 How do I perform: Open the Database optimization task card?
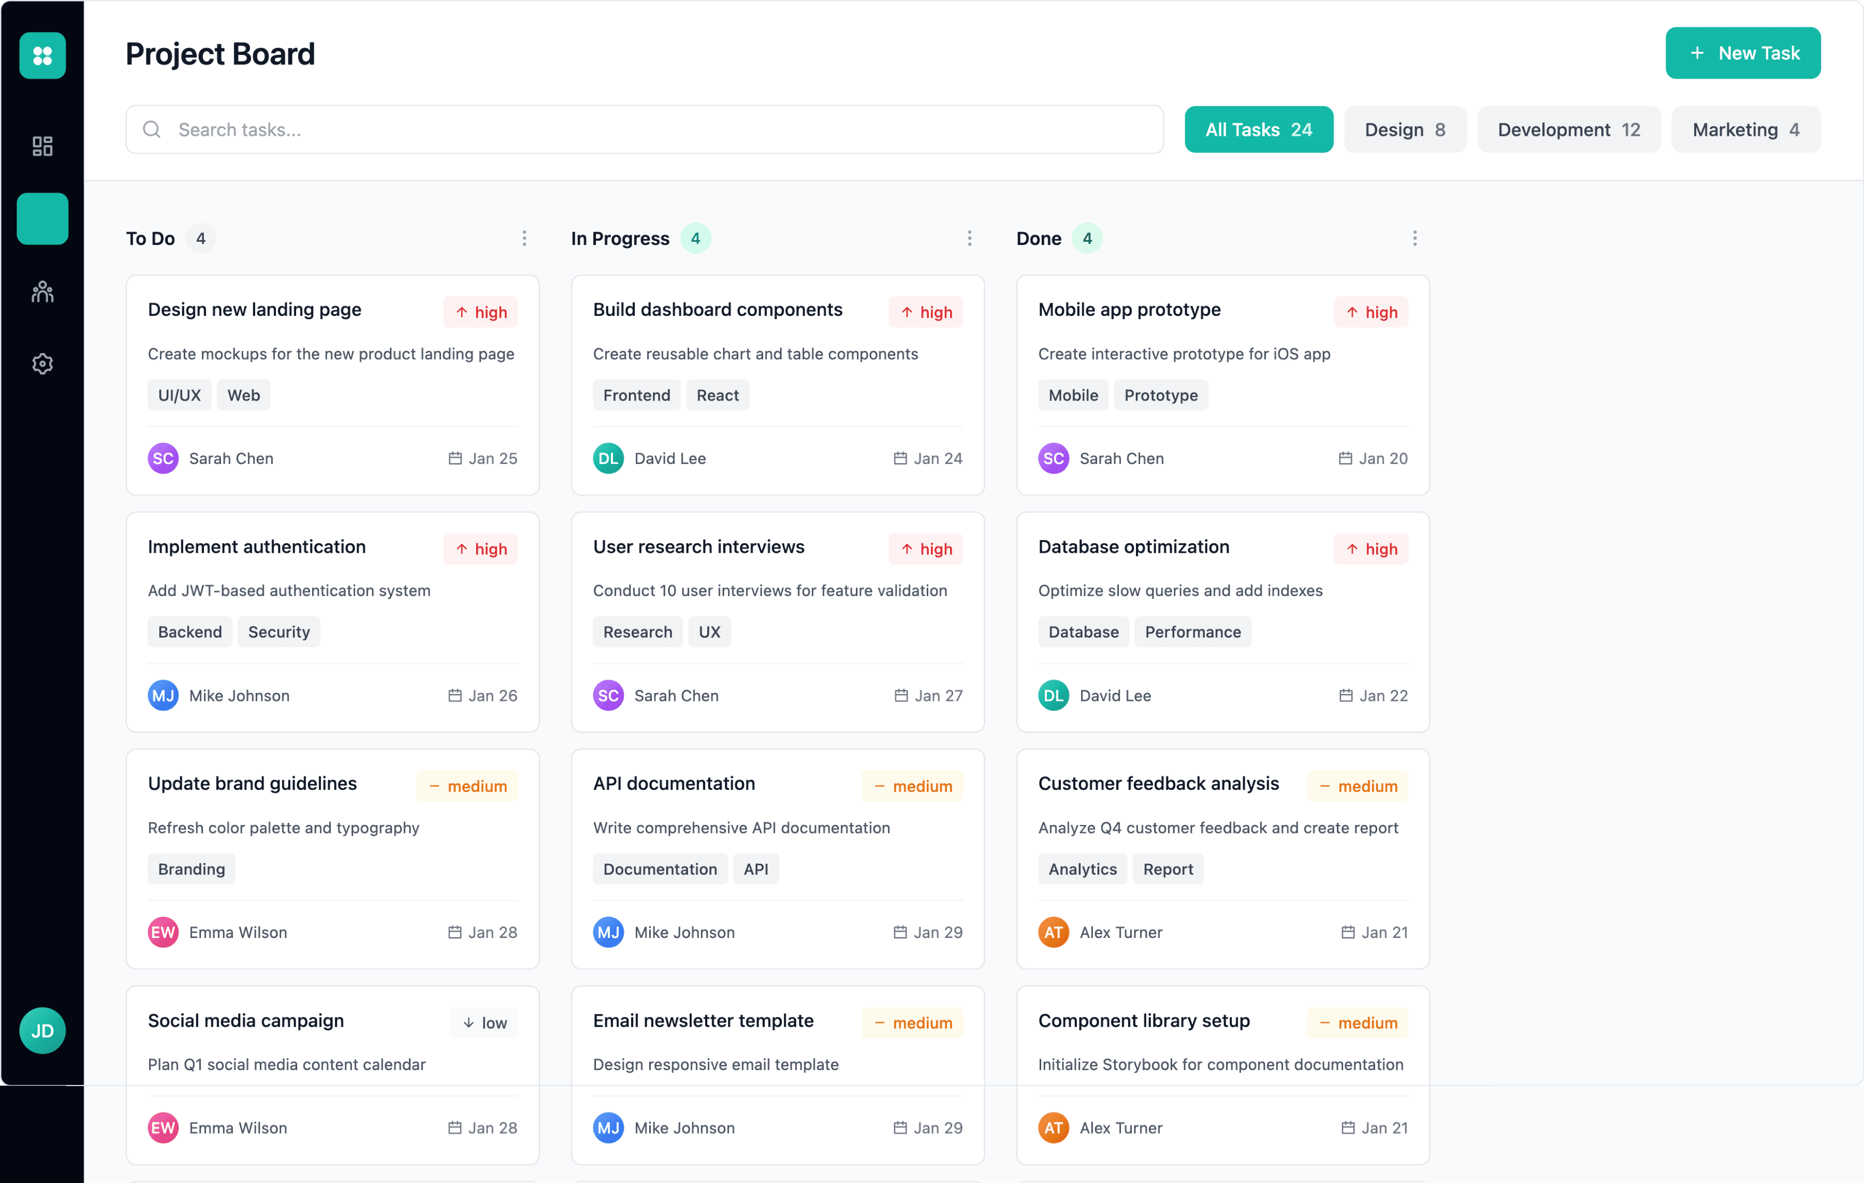click(x=1133, y=546)
